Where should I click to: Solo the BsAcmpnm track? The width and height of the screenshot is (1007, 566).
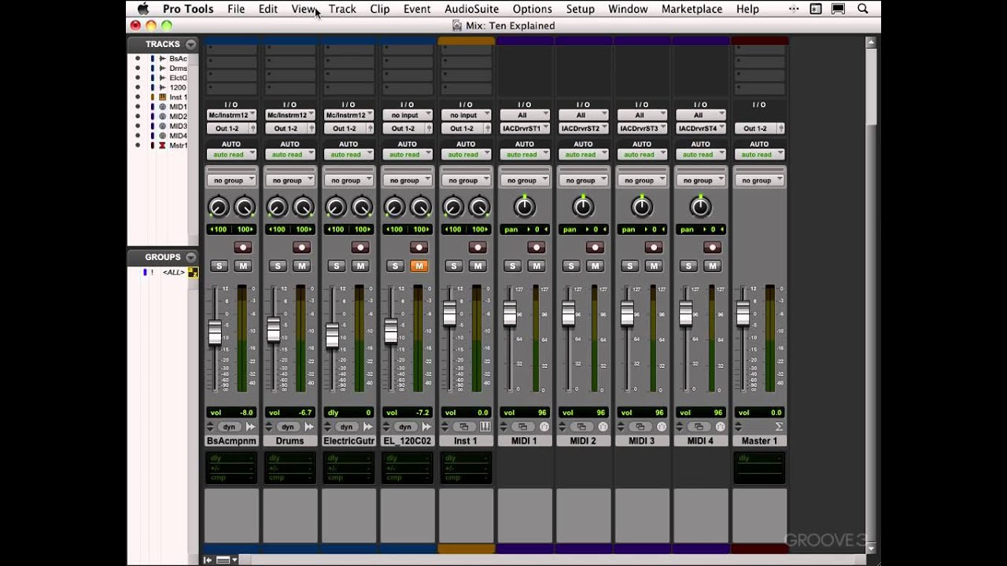219,266
